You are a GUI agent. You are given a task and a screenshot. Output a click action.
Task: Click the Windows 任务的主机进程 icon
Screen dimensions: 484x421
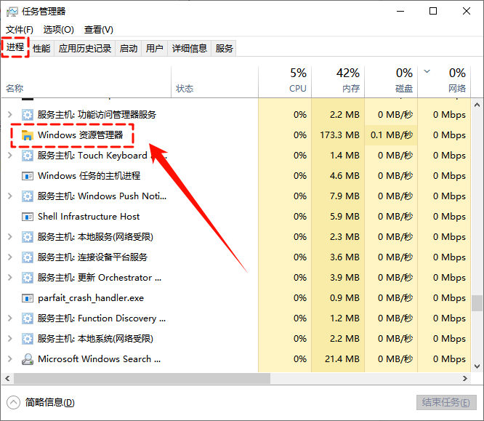point(28,176)
